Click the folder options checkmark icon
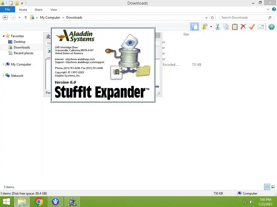 (205, 27)
